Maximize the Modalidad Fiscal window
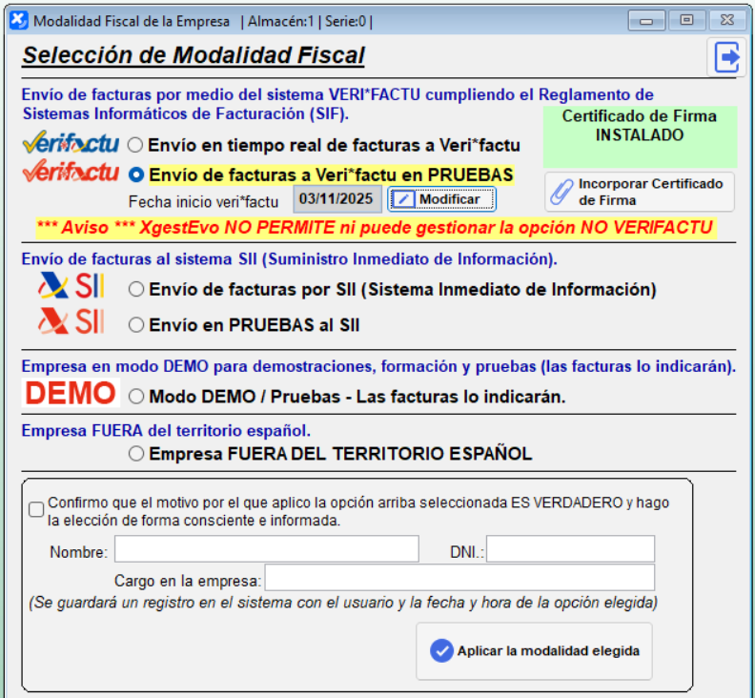Screen dimensions: 755x698 (x=686, y=21)
